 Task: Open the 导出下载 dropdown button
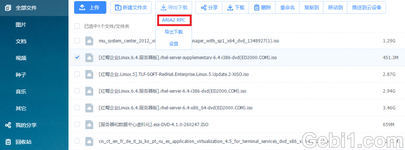pos(173,7)
